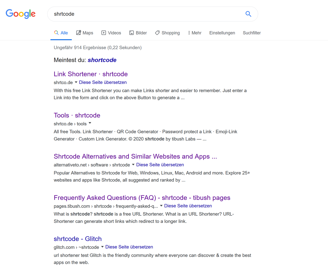Viewport: 328px width, 269px height.
Task: Click the Videos play icon
Action: click(x=104, y=33)
